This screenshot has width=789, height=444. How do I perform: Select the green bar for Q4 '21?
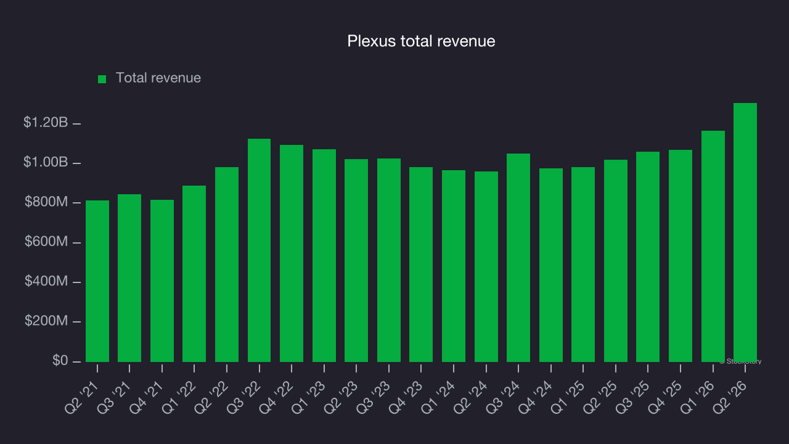pyautogui.click(x=162, y=281)
